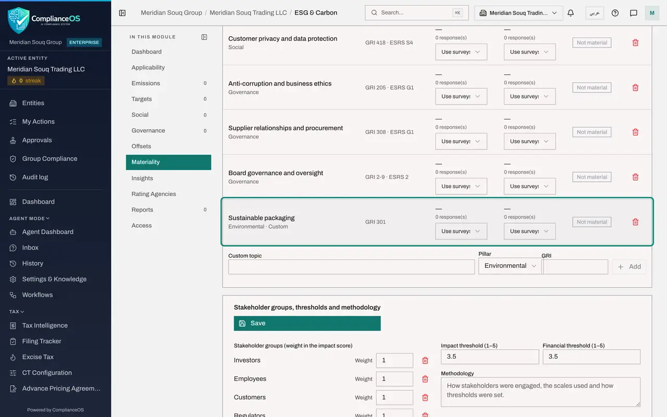Viewport: 667px width, 417px height.
Task: Collapse the In This Module panel
Action: tap(204, 37)
